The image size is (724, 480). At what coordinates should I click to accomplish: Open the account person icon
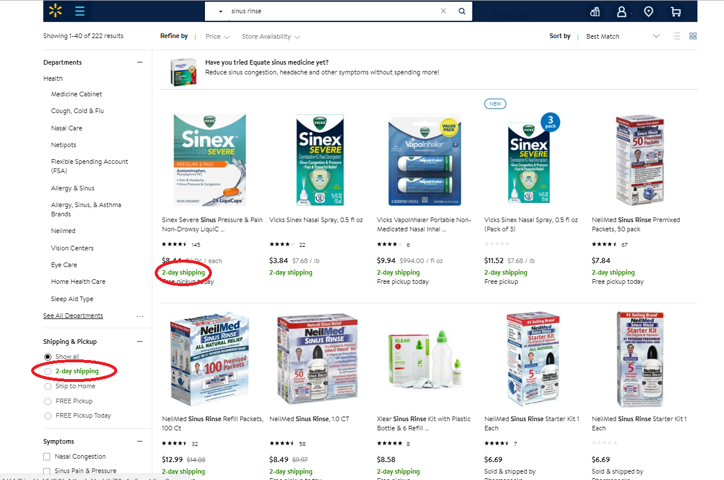622,12
